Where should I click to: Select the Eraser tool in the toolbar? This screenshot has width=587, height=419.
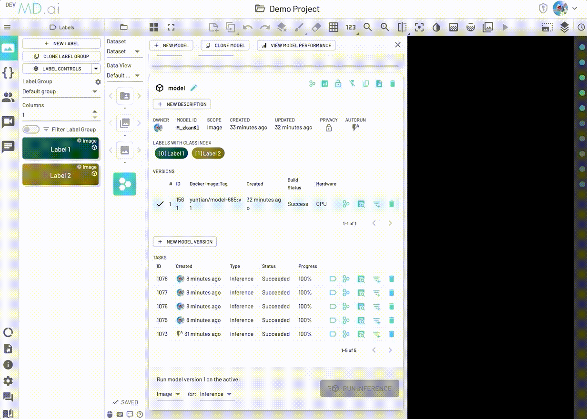[316, 27]
